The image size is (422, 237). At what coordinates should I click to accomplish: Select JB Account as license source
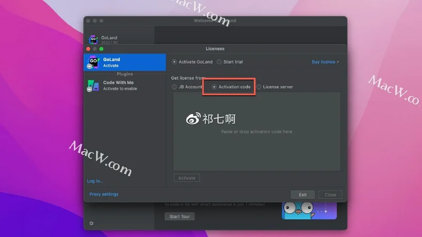coord(175,87)
